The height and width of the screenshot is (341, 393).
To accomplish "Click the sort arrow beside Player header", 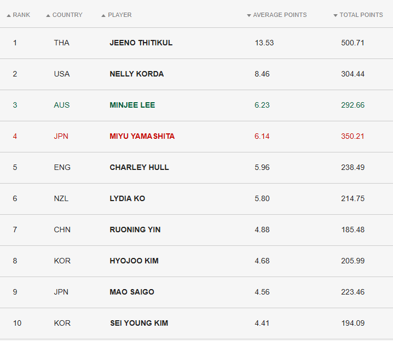I will (103, 15).
